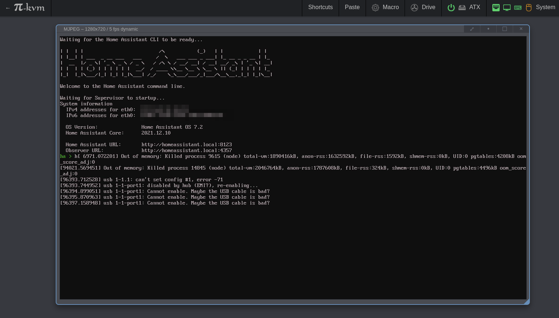Viewport: 559px width, 318px height.
Task: Click the green keyboard status icon
Action: [x=518, y=7]
